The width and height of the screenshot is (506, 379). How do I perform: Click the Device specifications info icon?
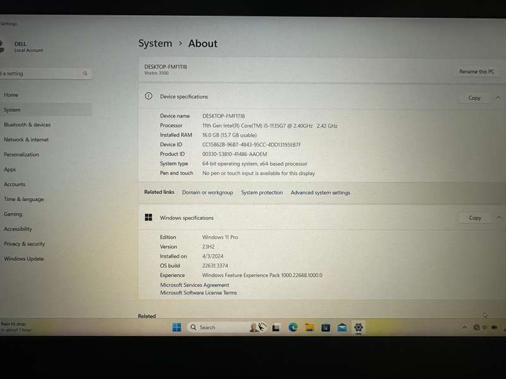149,96
